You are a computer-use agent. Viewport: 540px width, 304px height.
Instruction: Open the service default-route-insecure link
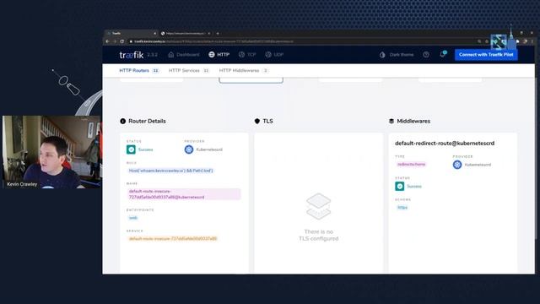[x=172, y=238]
